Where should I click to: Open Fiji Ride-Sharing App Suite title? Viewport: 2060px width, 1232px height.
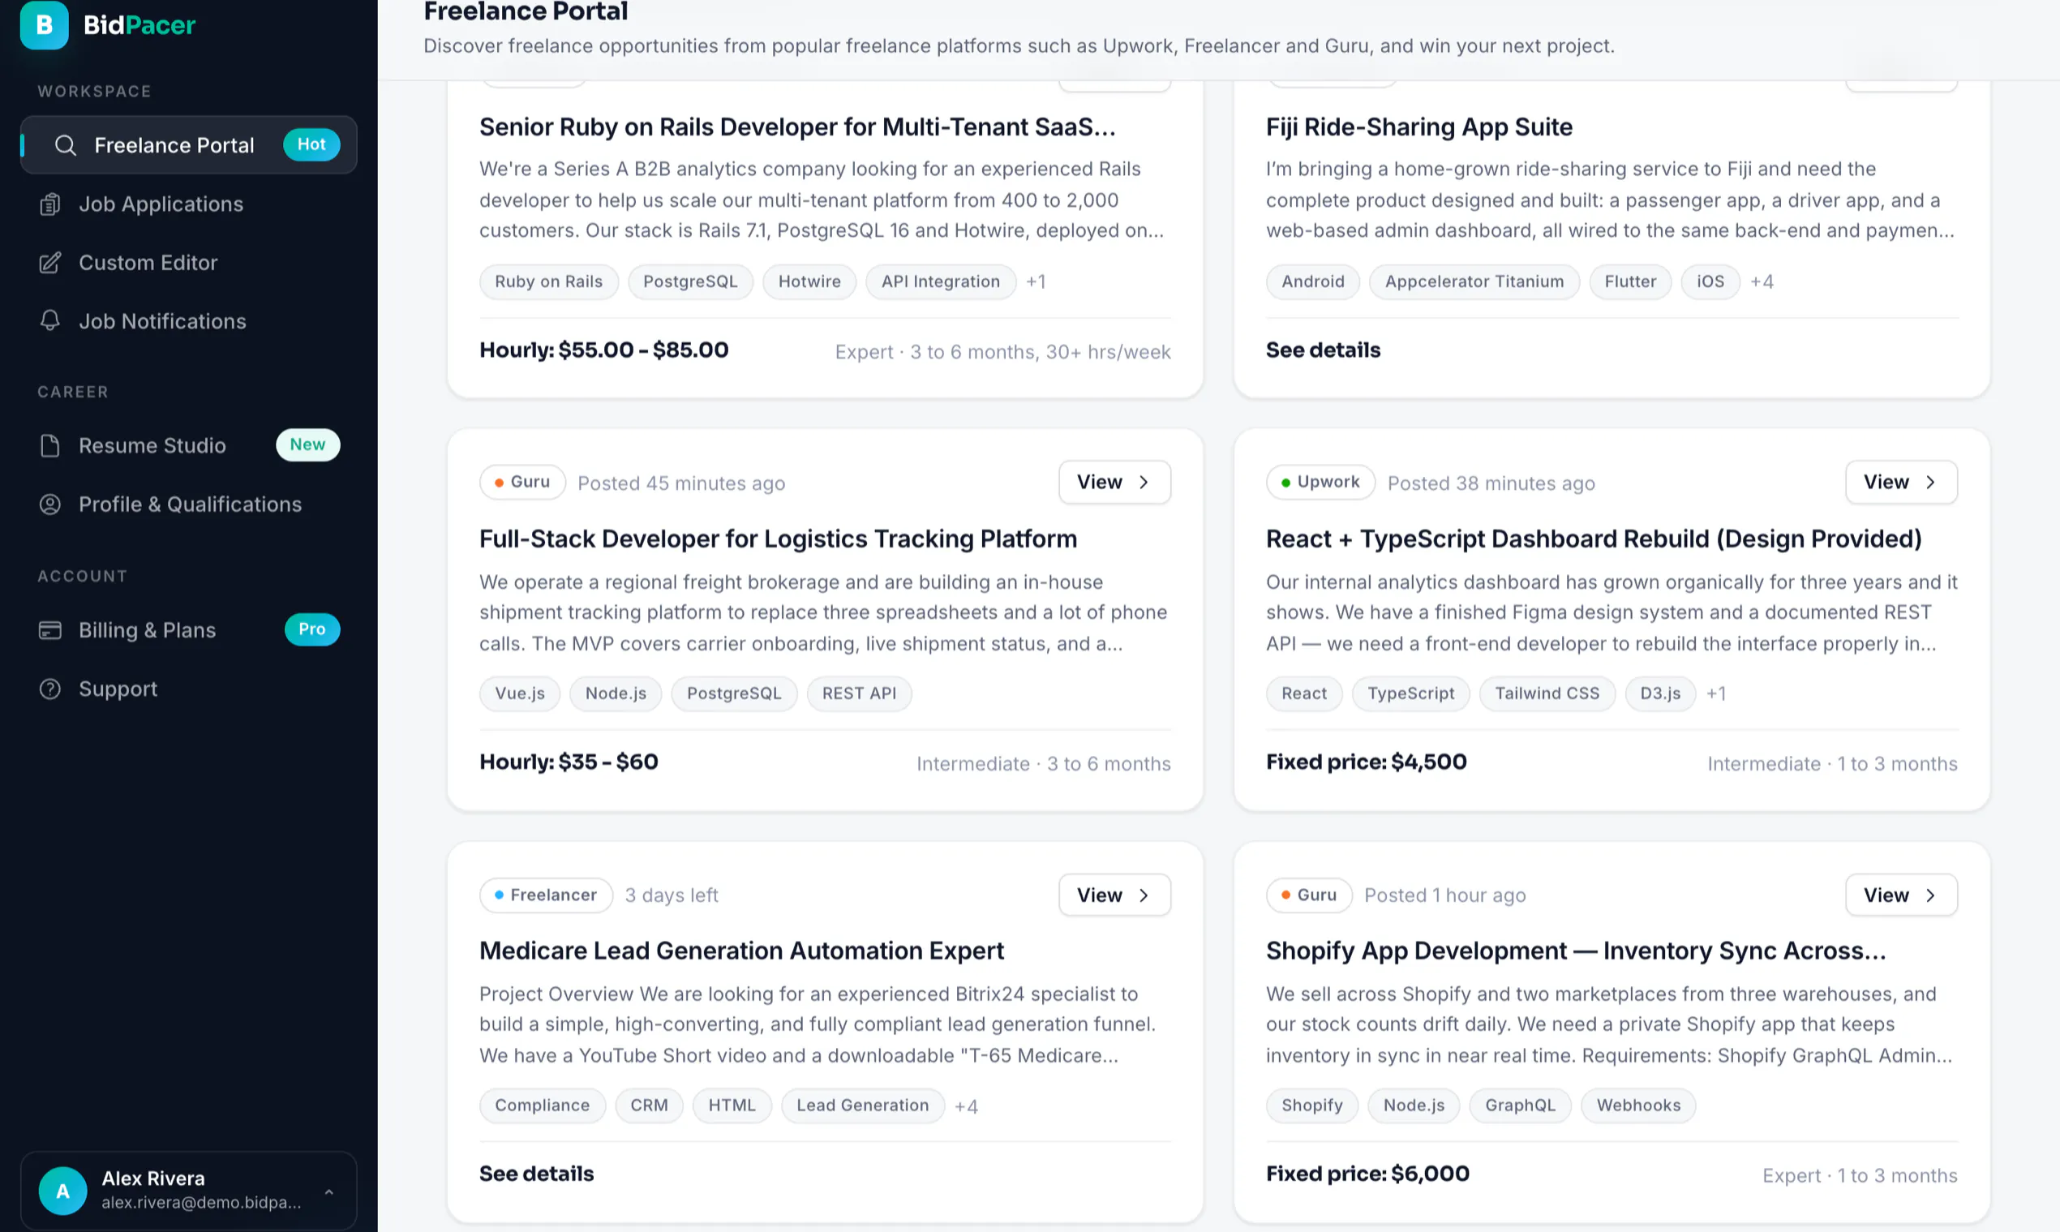click(1419, 127)
